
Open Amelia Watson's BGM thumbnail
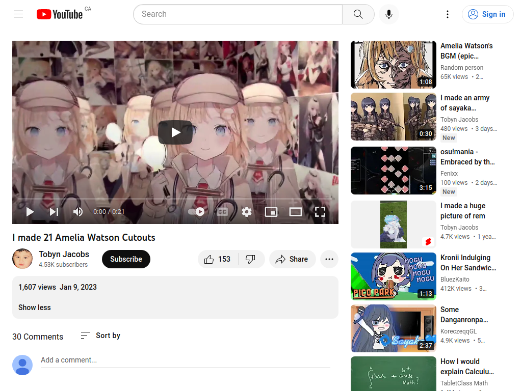[394, 65]
